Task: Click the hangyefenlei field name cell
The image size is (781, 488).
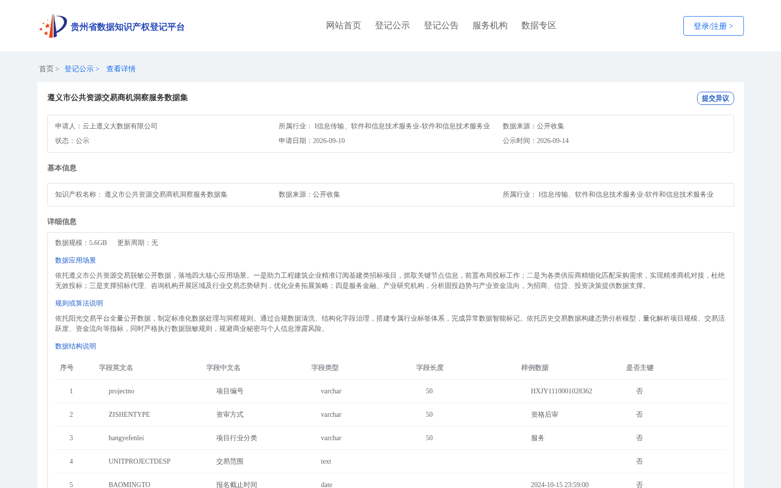Action: (126, 438)
